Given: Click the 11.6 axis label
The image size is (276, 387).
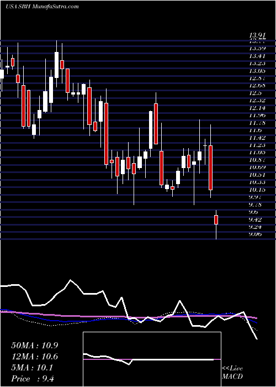Looking at the screenshot, I should (256, 130).
